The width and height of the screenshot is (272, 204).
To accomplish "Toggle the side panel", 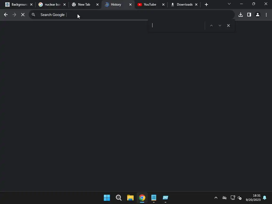I will [x=249, y=15].
